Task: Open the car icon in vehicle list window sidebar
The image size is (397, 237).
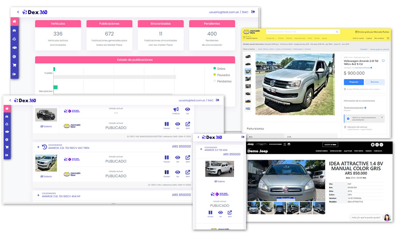Action: [7, 116]
